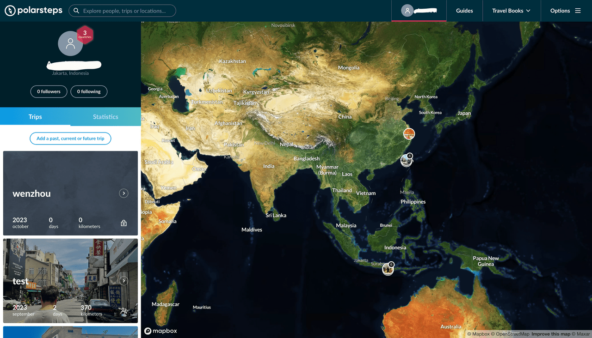This screenshot has height=338, width=592.
Task: Open the test trip card photo
Action: [x=70, y=281]
